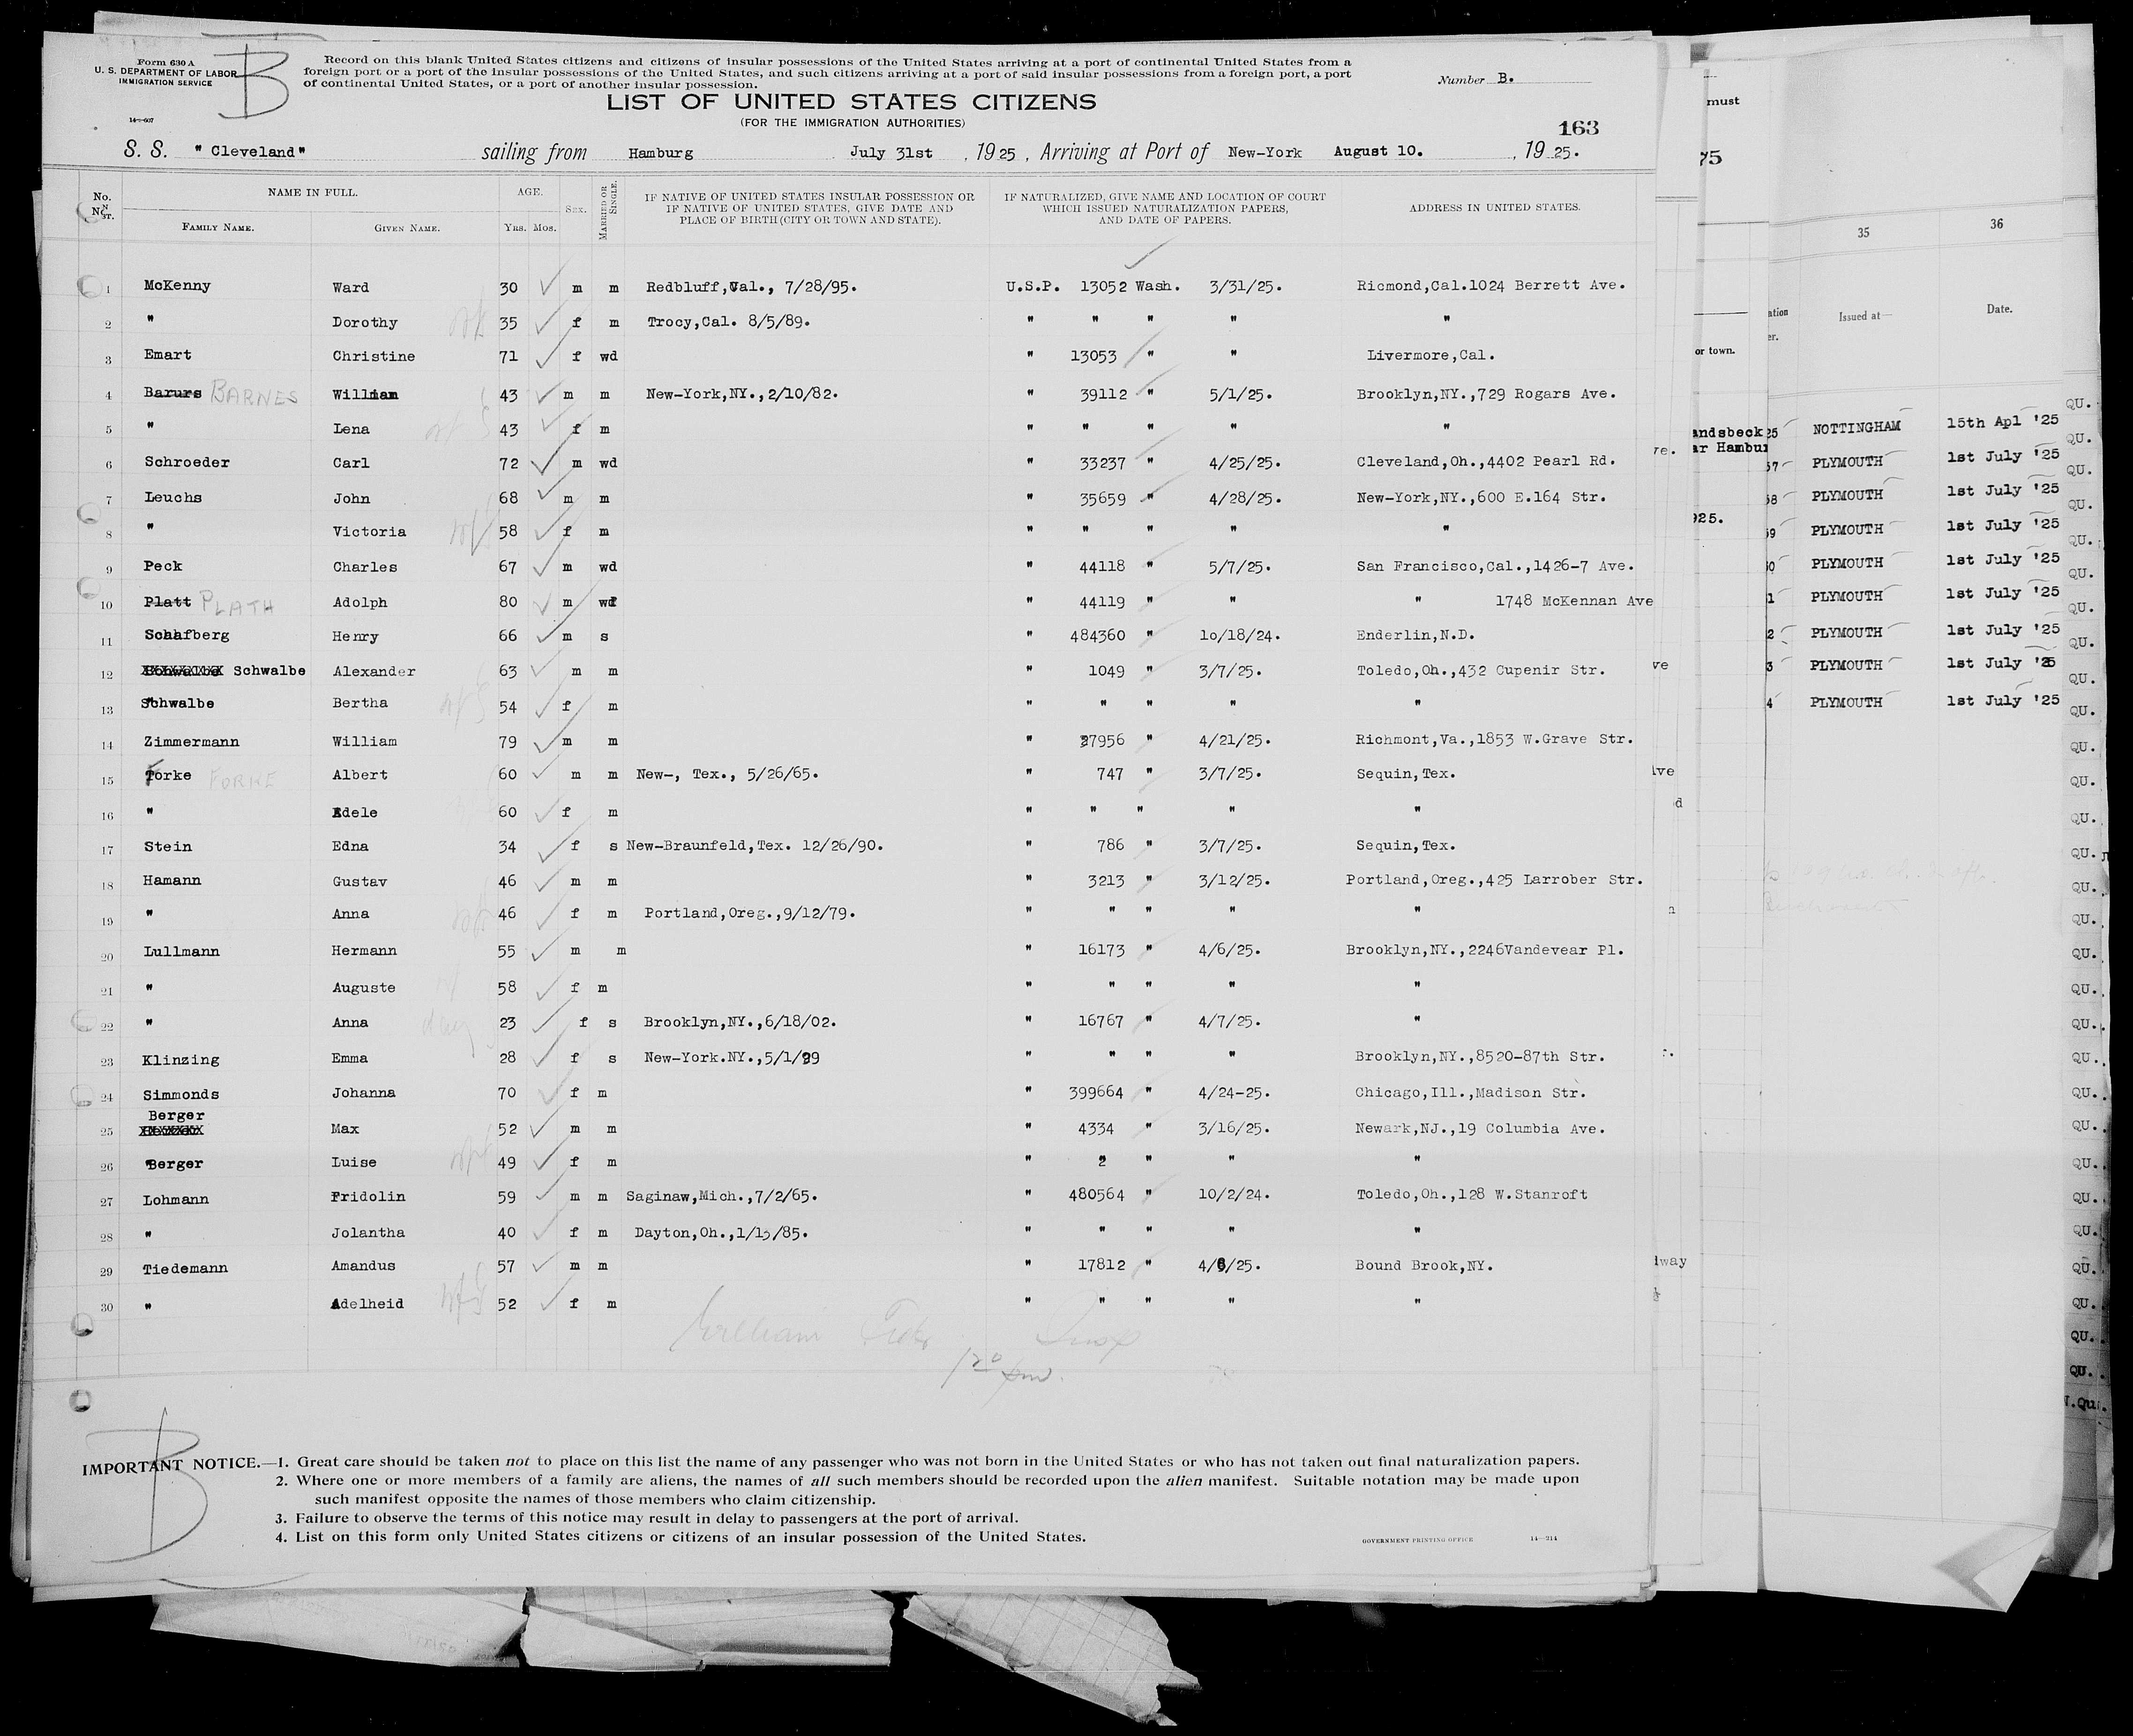Select given name 'Fridolin'
Viewport: 2133px width, 1736px height.
tap(369, 1196)
